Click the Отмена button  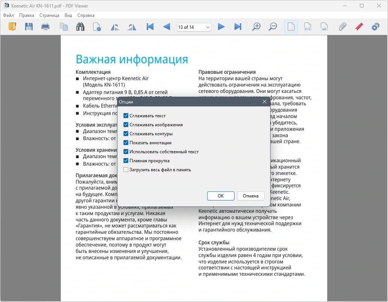(x=251, y=196)
